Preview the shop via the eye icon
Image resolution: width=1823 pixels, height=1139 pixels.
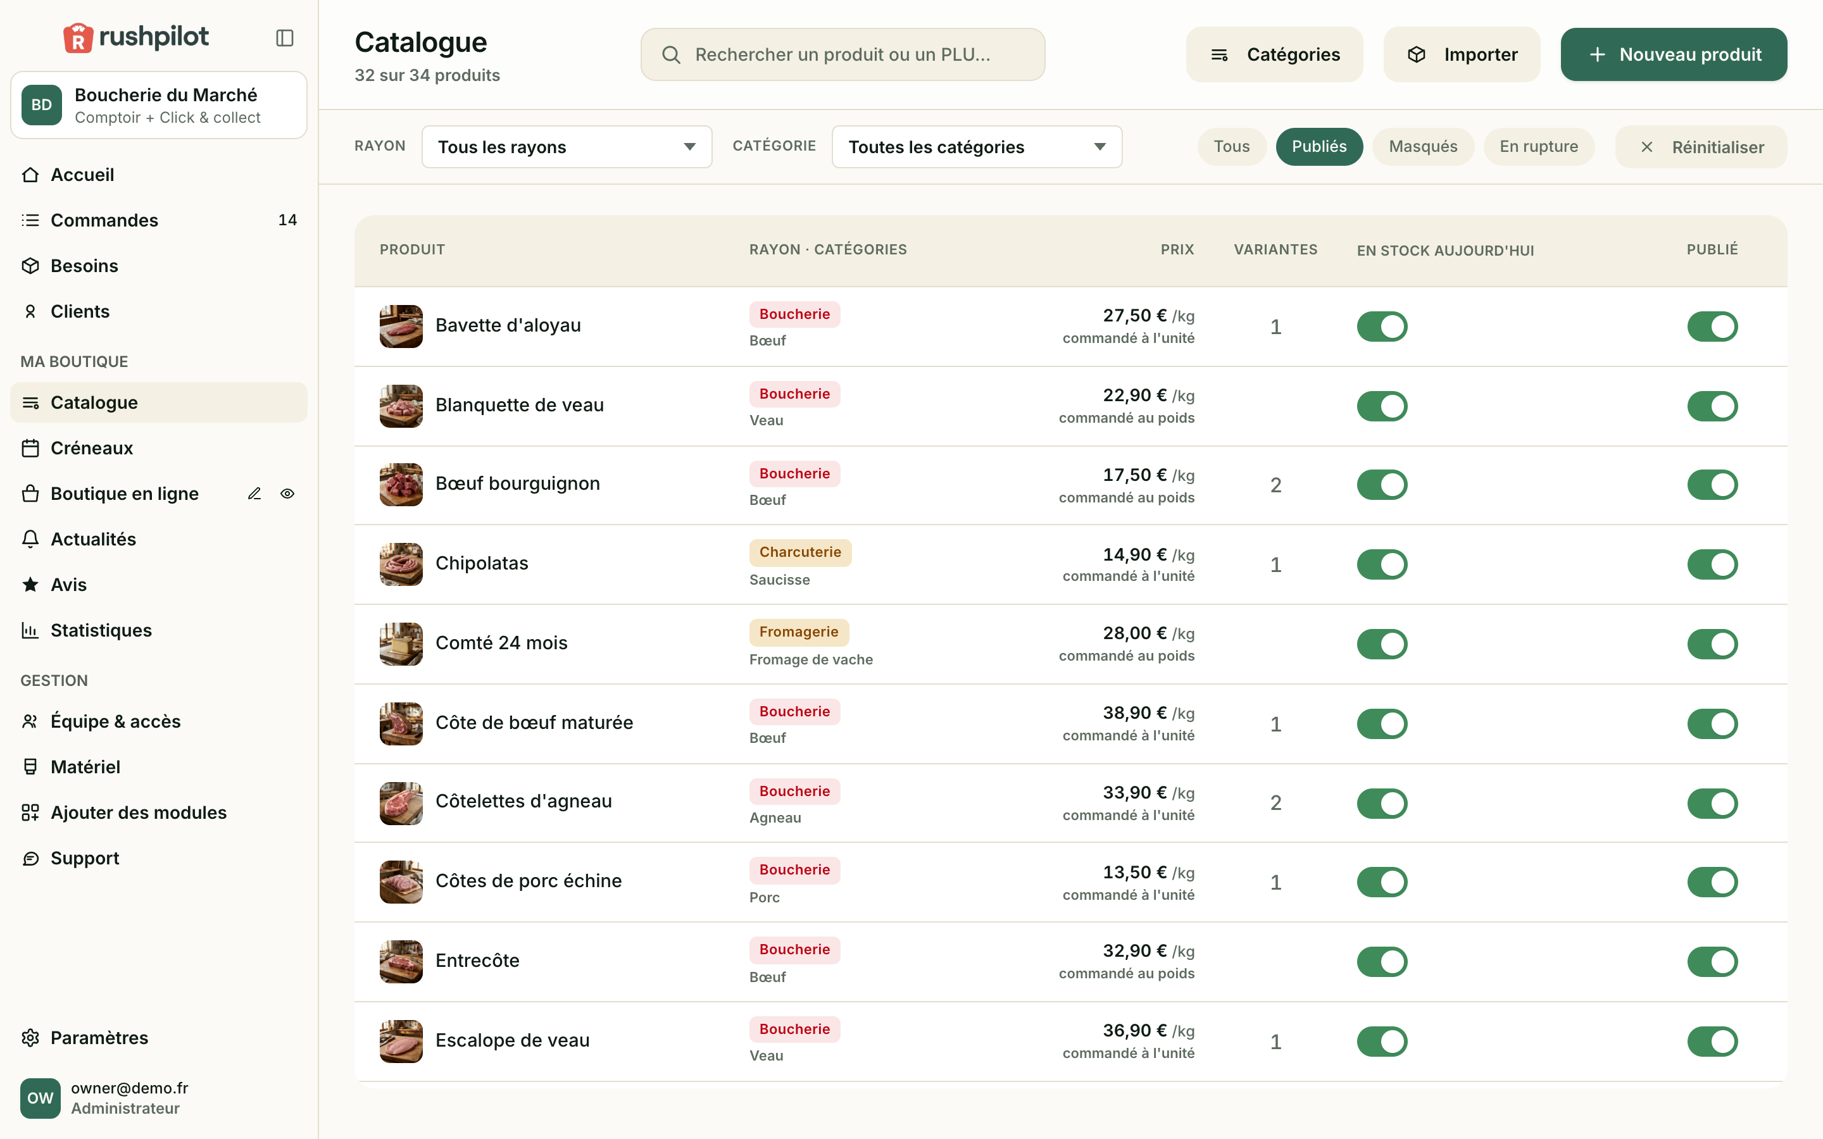click(x=287, y=494)
